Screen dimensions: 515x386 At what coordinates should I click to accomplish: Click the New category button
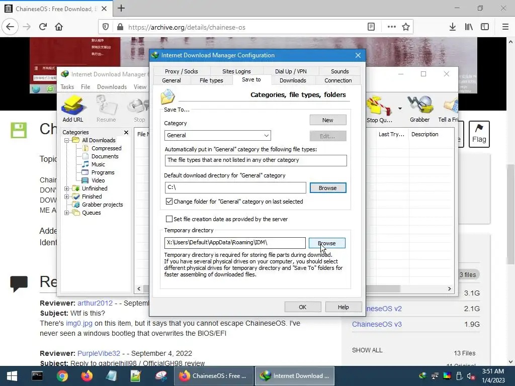click(328, 120)
